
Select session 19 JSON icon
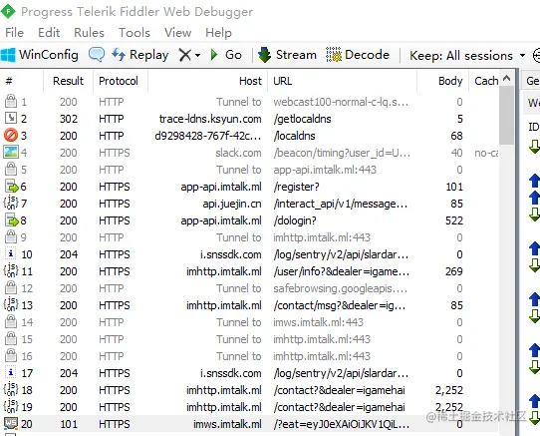11,406
